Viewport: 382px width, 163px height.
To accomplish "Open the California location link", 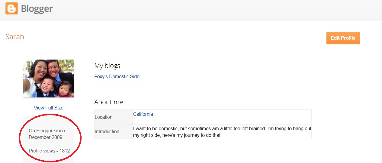I will pyautogui.click(x=143, y=114).
